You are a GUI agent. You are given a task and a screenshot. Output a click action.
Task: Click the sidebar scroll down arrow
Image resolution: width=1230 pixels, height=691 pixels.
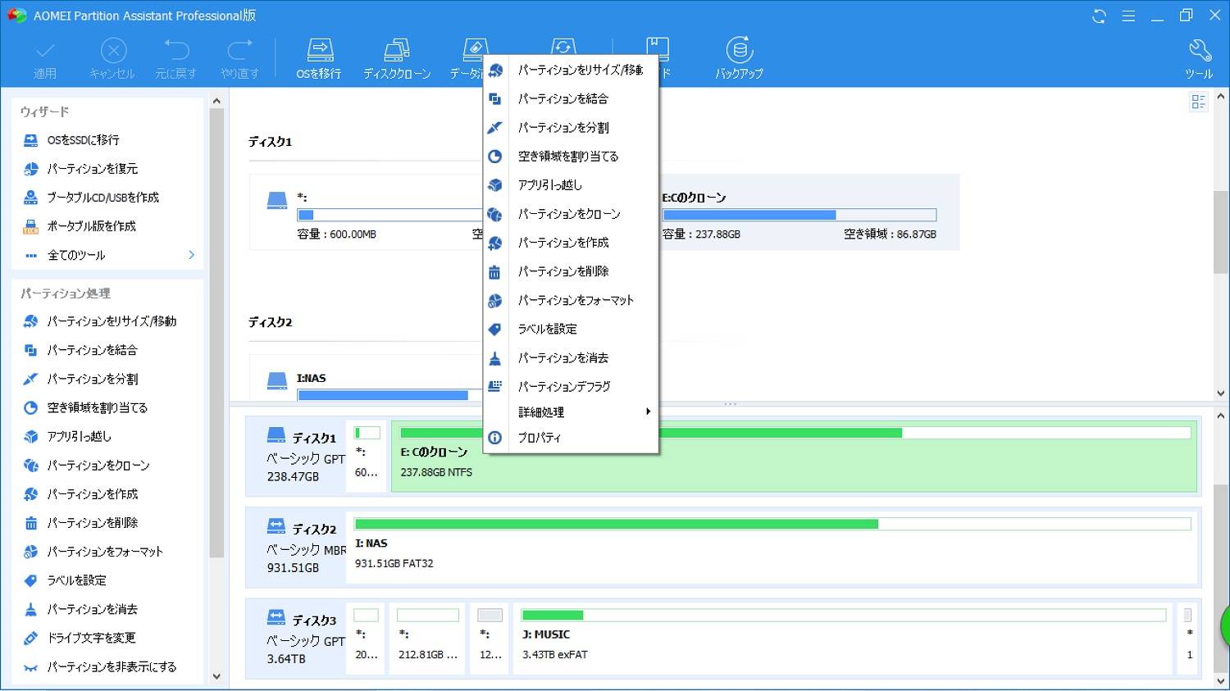coord(216,676)
